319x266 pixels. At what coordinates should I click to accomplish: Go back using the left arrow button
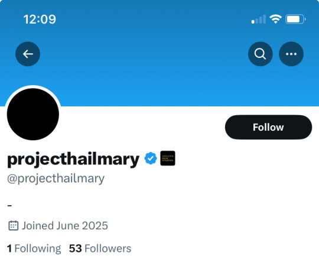click(x=28, y=54)
